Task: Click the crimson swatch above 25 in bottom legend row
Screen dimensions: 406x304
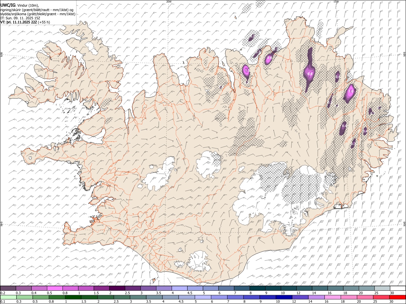Action: point(382,297)
